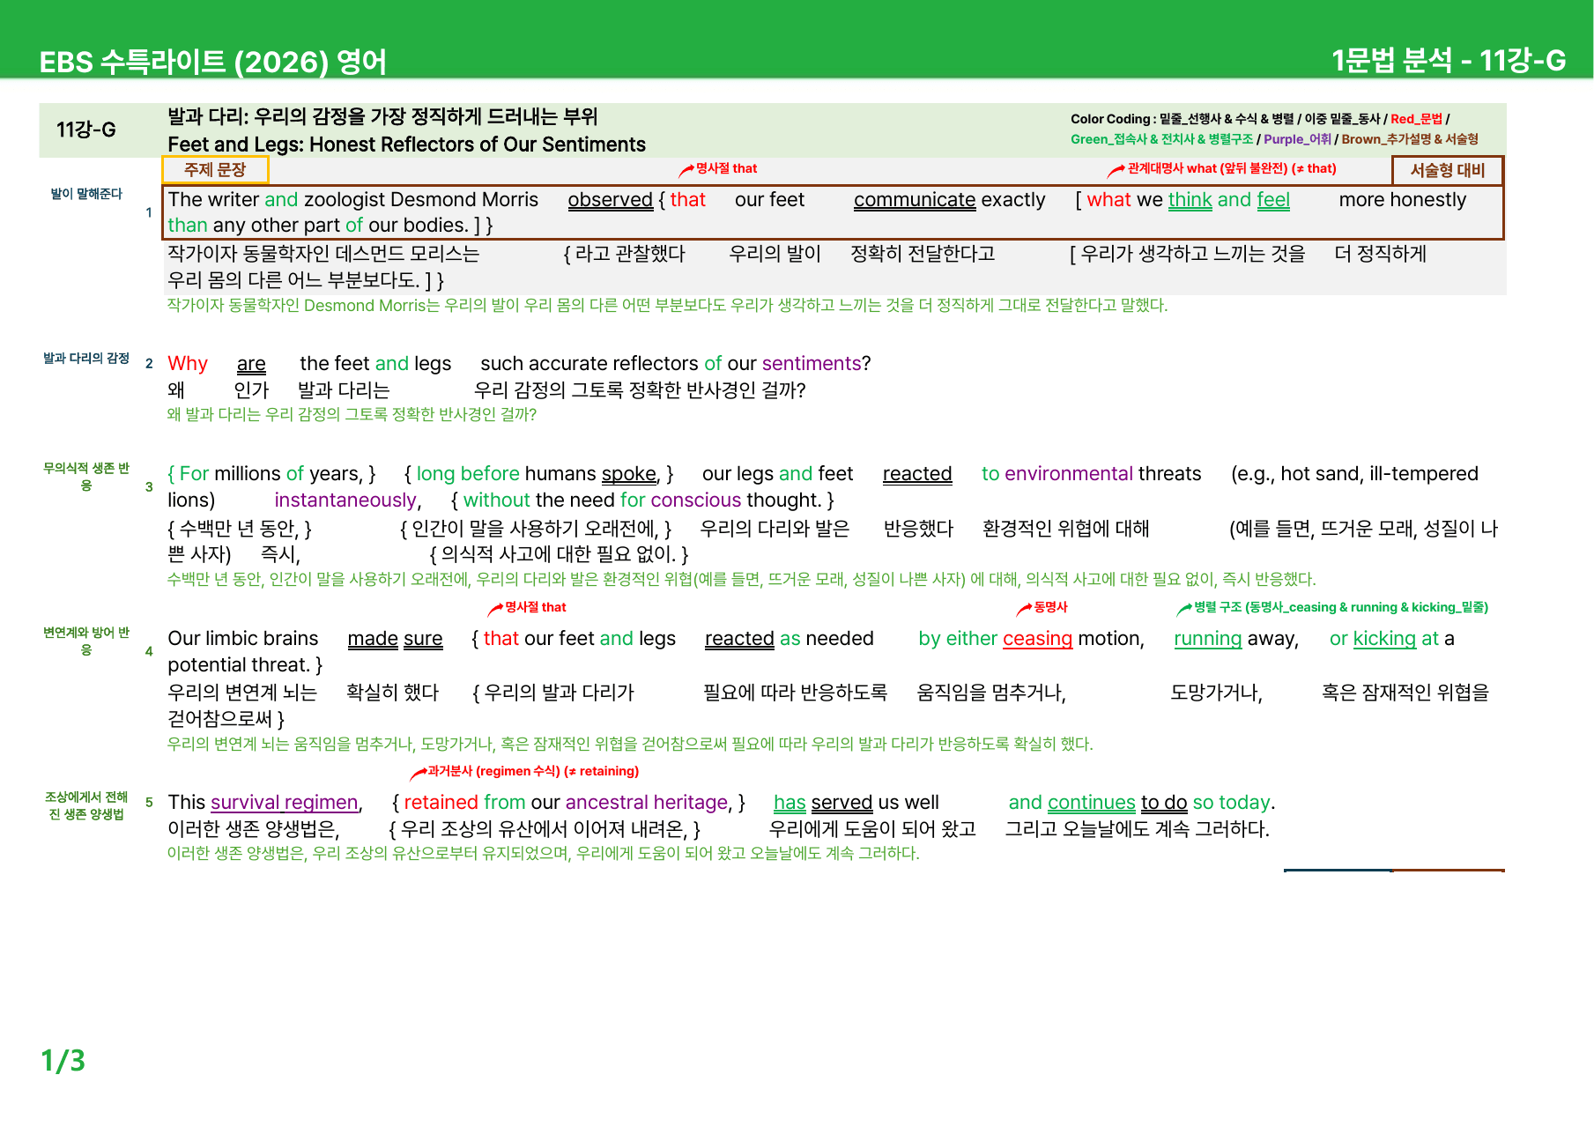Click the note '관계대명사 what (앞뒤 불완전) (≠ that)'
Viewport: 1594px width, 1127px height.
point(1232,168)
